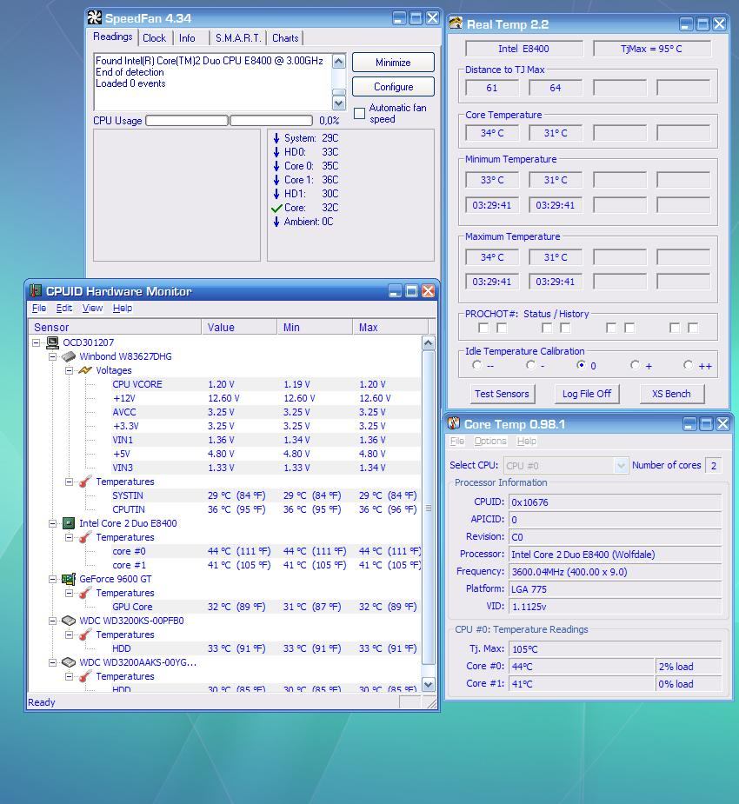The width and height of the screenshot is (739, 804).
Task: Click the second CPU Usage progress bar
Action: point(271,121)
